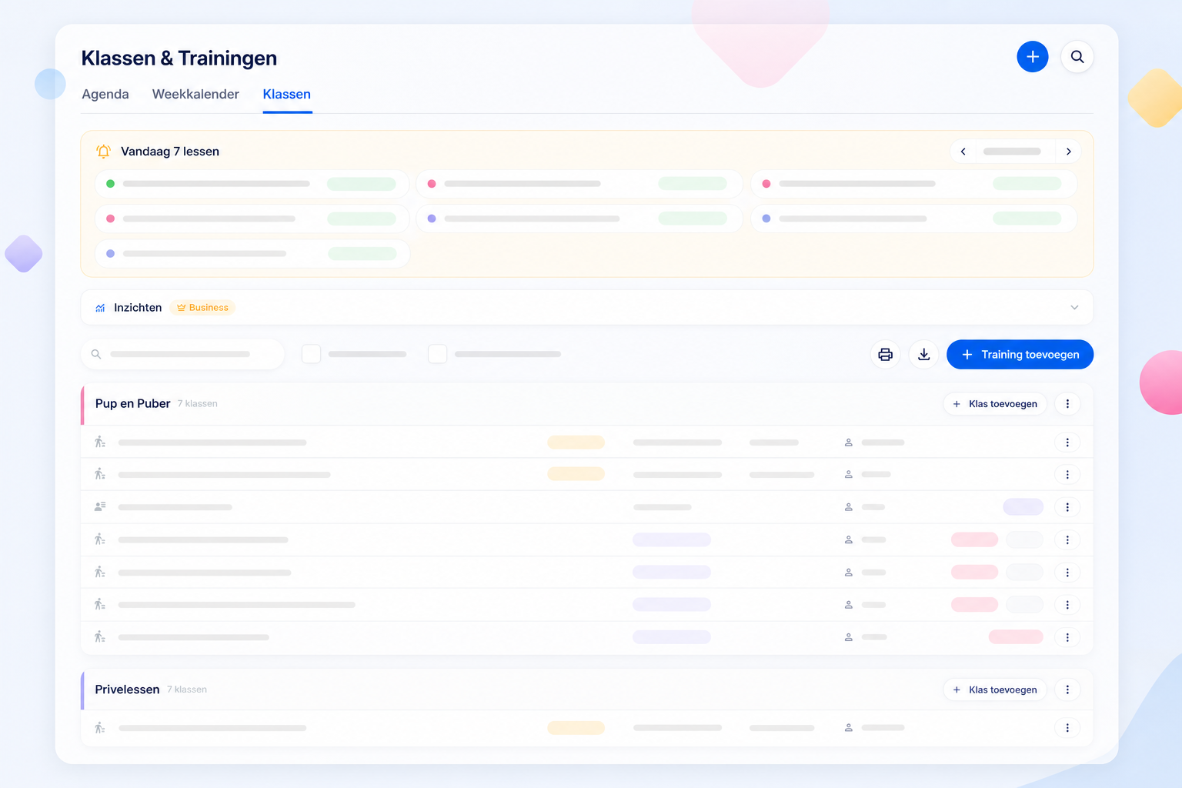Click plus icon in Privelessen's Klas toevoegen
The width and height of the screenshot is (1182, 788).
pos(957,690)
